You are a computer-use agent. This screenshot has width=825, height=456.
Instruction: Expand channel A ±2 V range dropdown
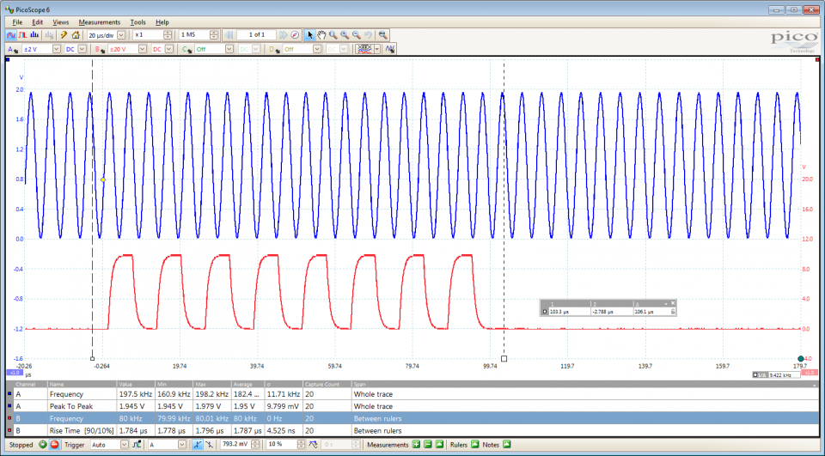[57, 49]
